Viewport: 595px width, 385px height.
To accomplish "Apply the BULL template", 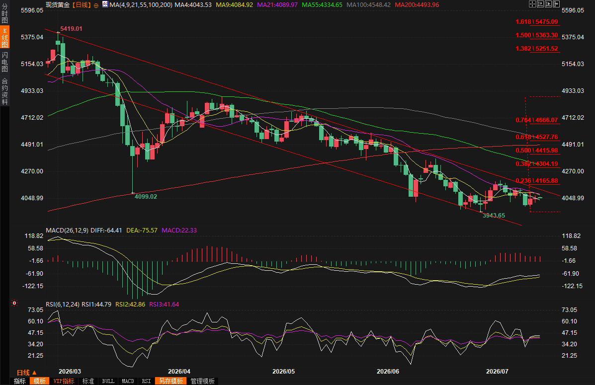I will [x=108, y=381].
